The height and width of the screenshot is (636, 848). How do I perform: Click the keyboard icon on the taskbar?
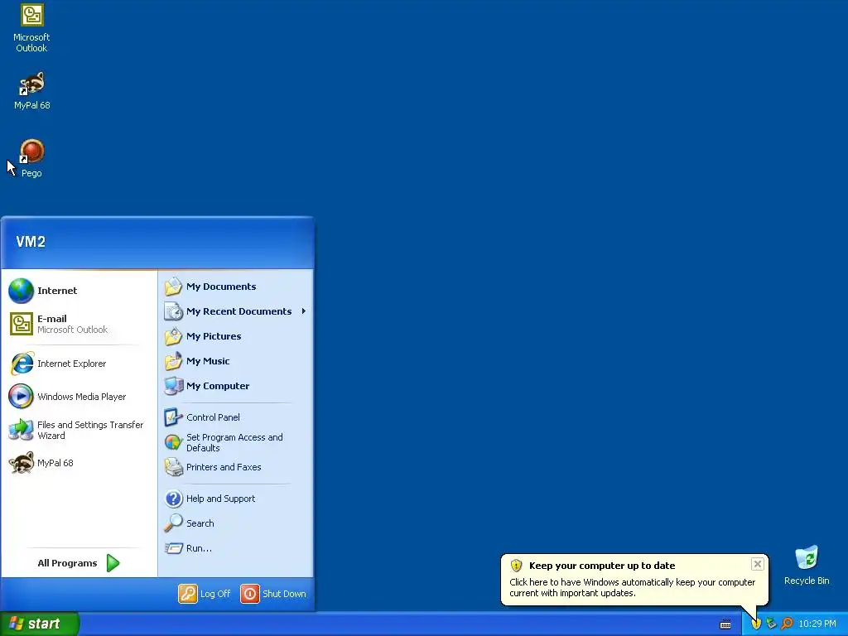tap(725, 624)
